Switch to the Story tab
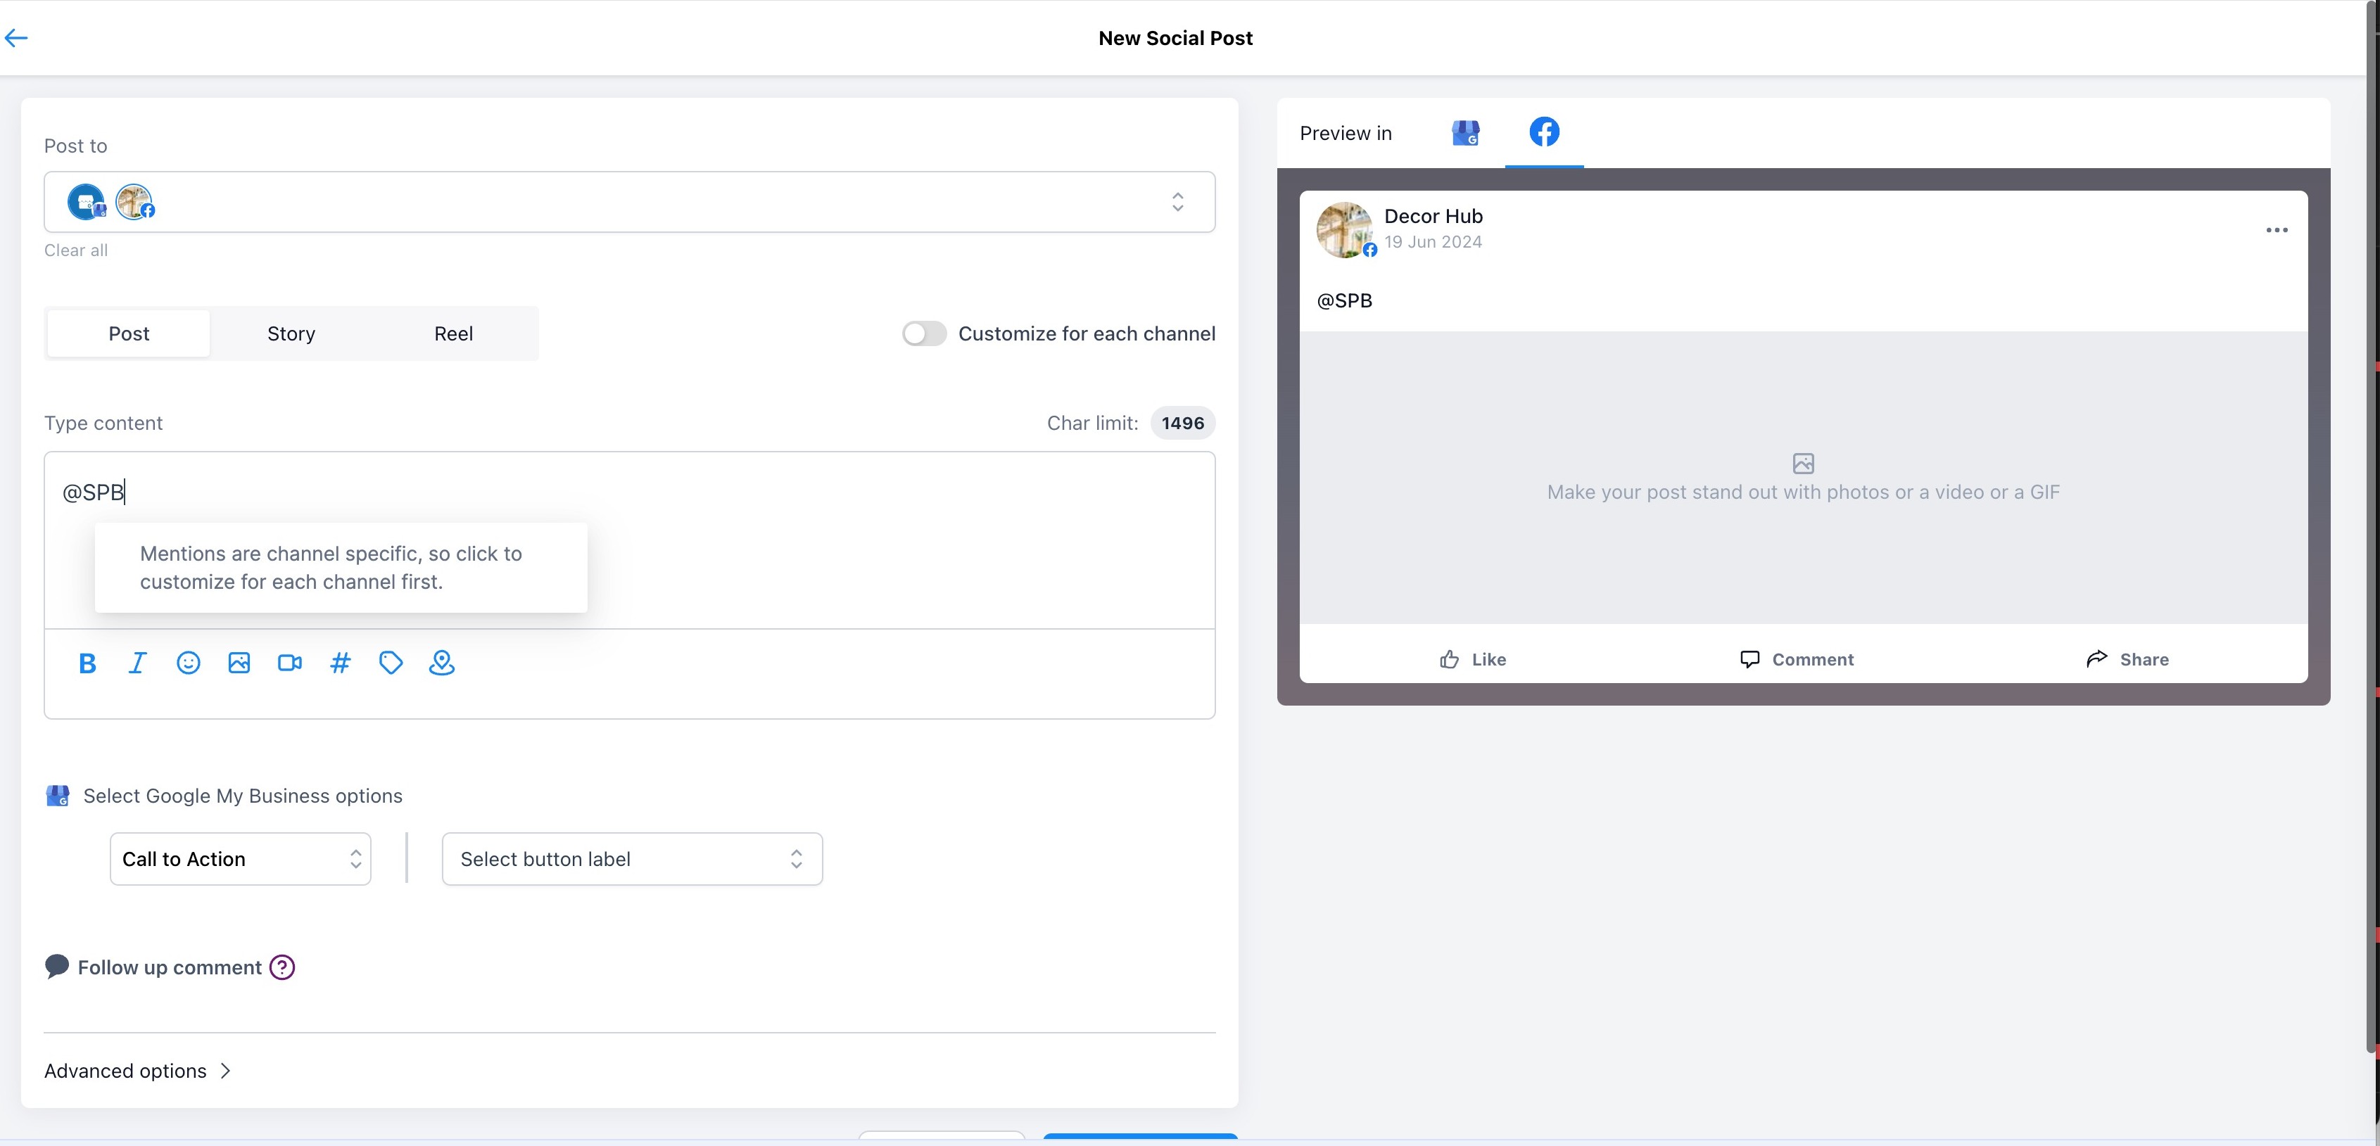The height and width of the screenshot is (1146, 2380). [x=291, y=333]
